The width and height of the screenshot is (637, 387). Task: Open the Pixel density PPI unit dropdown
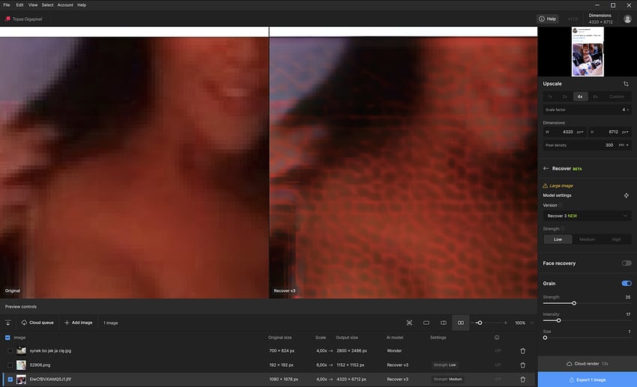point(624,145)
